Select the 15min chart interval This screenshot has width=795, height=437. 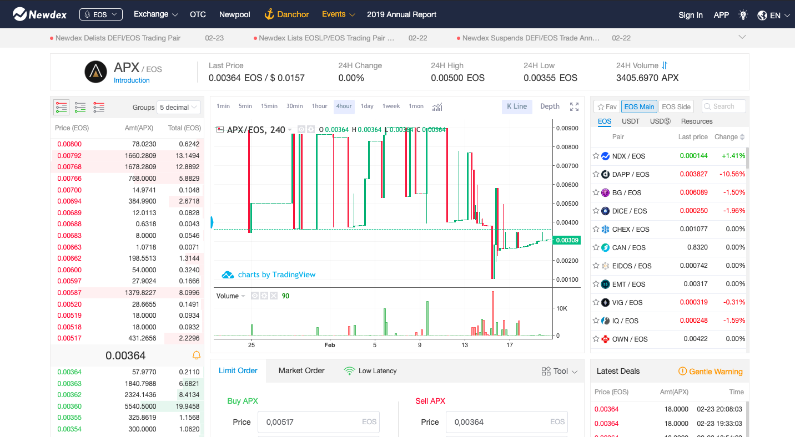coord(269,106)
